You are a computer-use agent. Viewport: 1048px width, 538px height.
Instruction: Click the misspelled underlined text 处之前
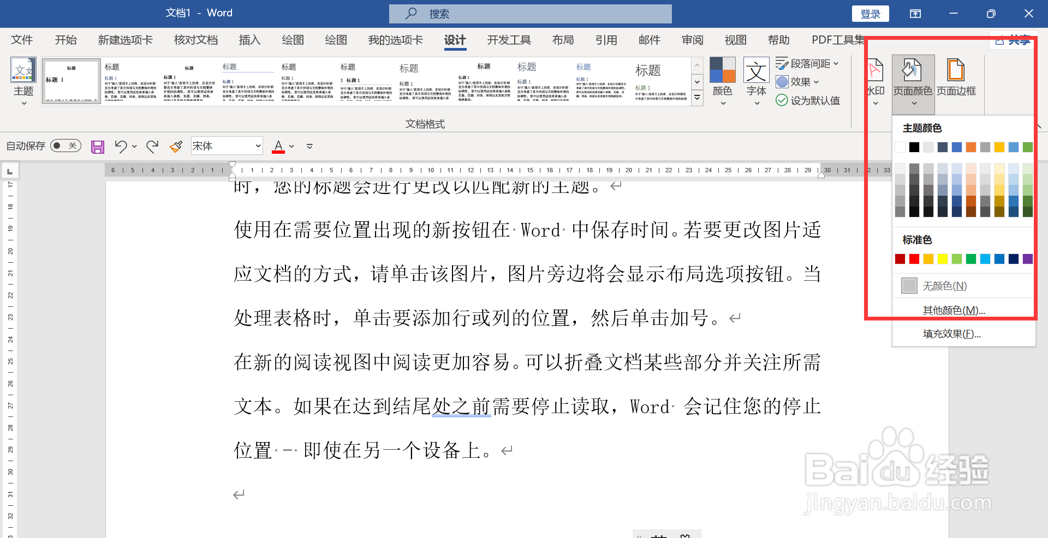tap(462, 406)
